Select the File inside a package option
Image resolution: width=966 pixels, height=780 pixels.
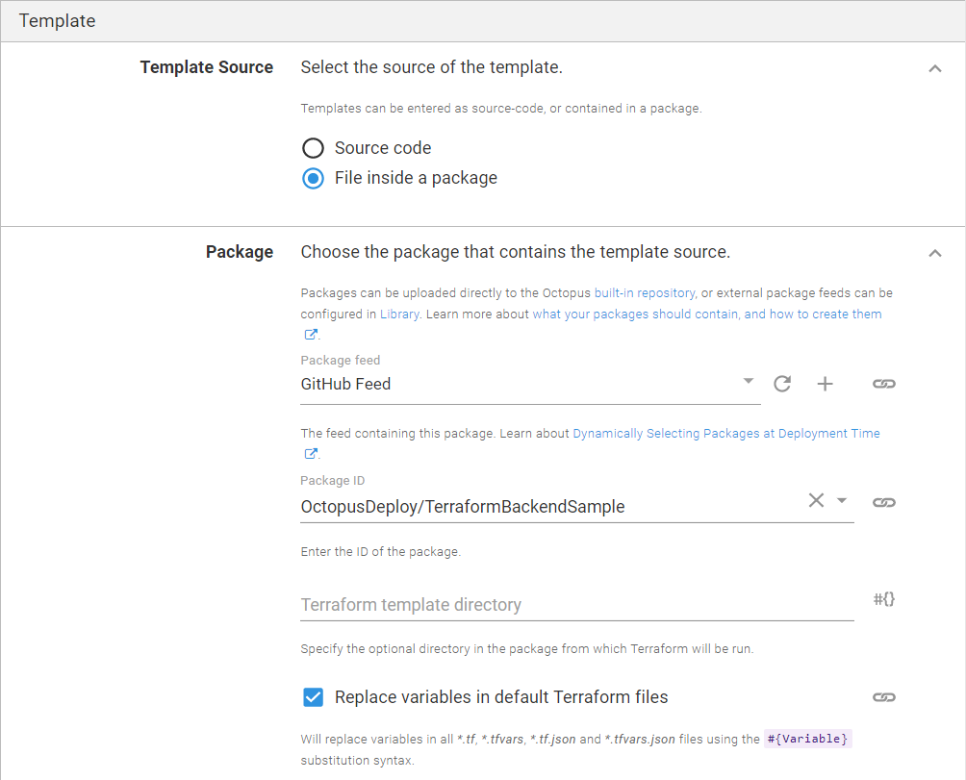click(313, 178)
